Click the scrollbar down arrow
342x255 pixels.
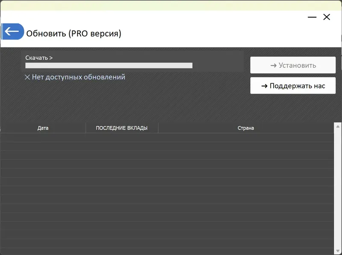pos(337,251)
